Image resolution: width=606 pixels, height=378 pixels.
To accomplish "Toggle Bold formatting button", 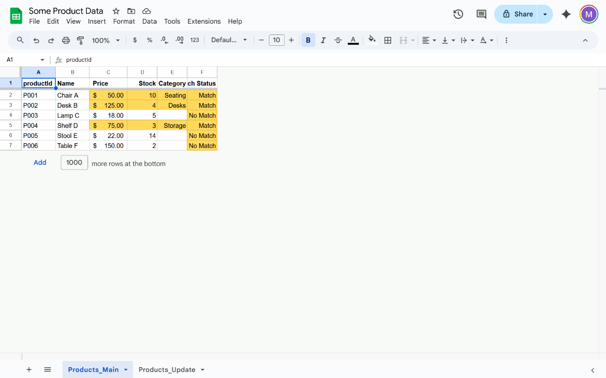I will tap(308, 41).
